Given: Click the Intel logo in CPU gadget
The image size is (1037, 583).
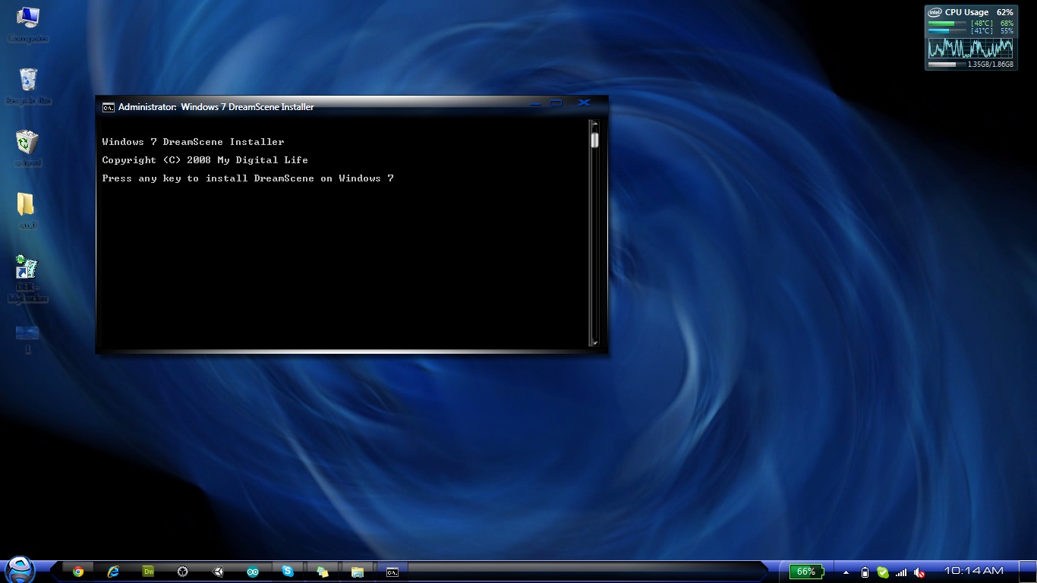Looking at the screenshot, I should click(x=935, y=12).
